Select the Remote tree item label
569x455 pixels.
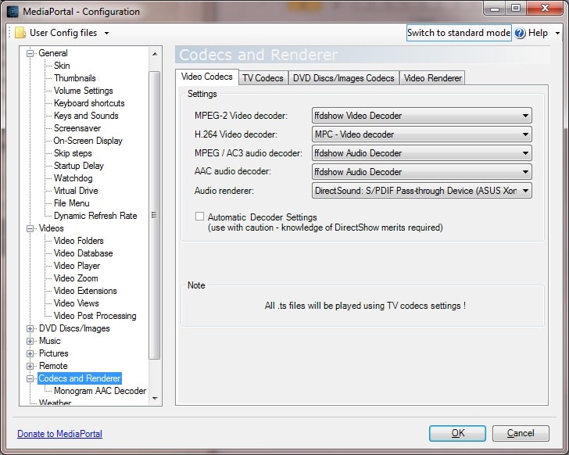pyautogui.click(x=53, y=366)
